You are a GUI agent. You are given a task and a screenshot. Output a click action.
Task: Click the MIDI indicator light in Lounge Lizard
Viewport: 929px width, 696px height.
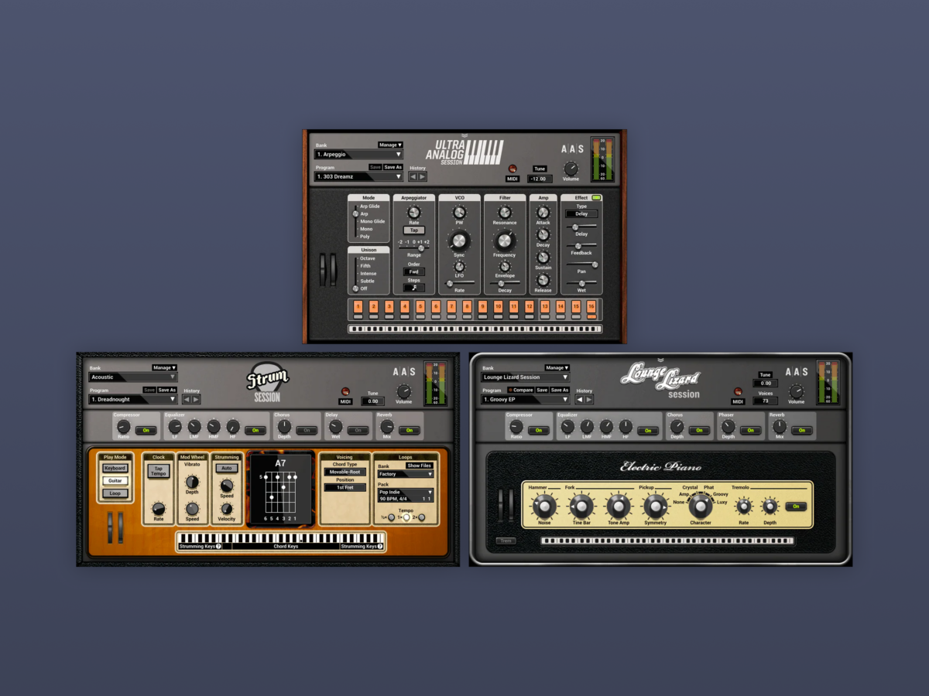738,391
